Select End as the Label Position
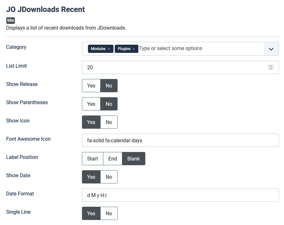Image resolution: width=284 pixels, height=225 pixels. (x=113, y=159)
